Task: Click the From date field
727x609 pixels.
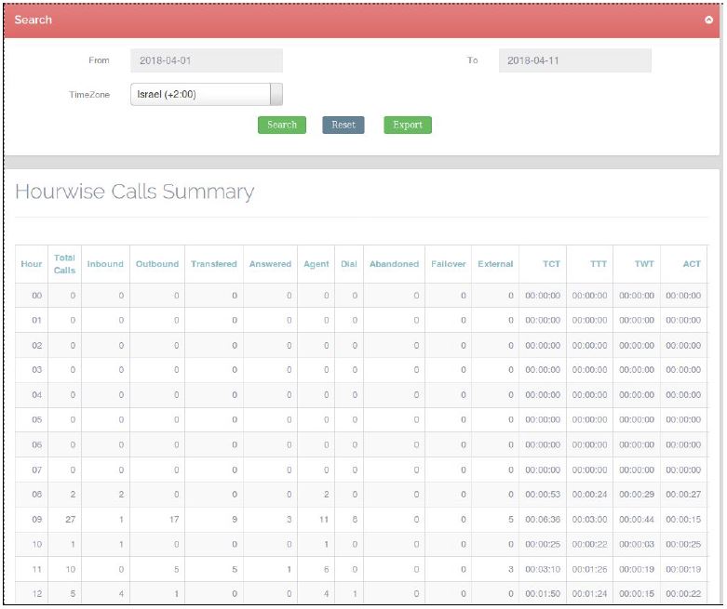Action: point(206,60)
